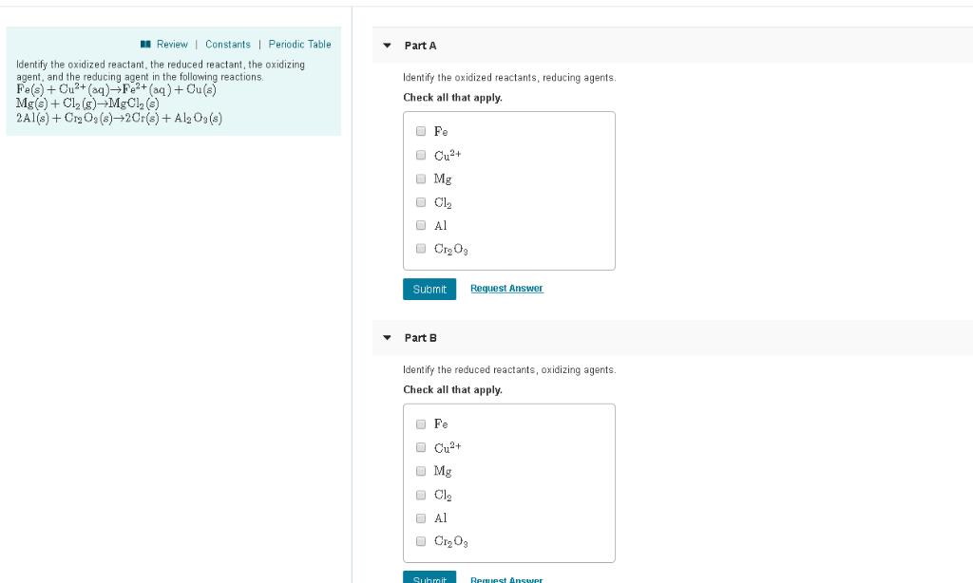
Task: Check the Al option in Part A
Action: tap(421, 225)
